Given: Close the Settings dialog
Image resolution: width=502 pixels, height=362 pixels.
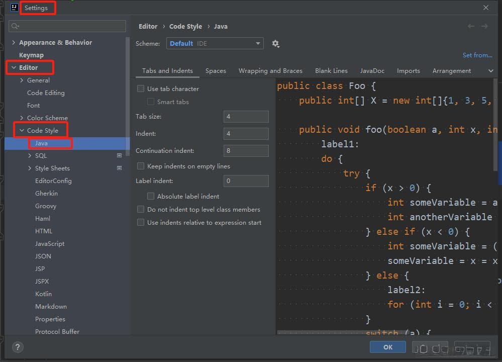Looking at the screenshot, I should tap(486, 8).
